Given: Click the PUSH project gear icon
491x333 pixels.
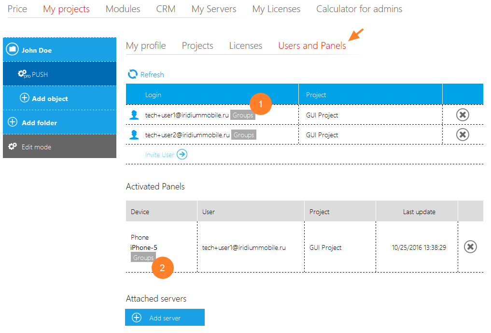Looking at the screenshot, I should point(23,74).
